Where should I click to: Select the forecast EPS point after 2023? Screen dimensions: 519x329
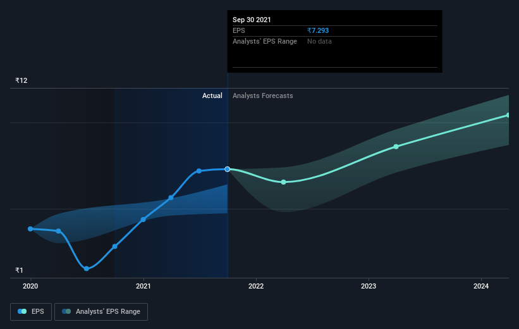[396, 146]
